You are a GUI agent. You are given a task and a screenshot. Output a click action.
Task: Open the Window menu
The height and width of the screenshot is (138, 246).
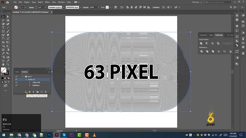point(61,2)
